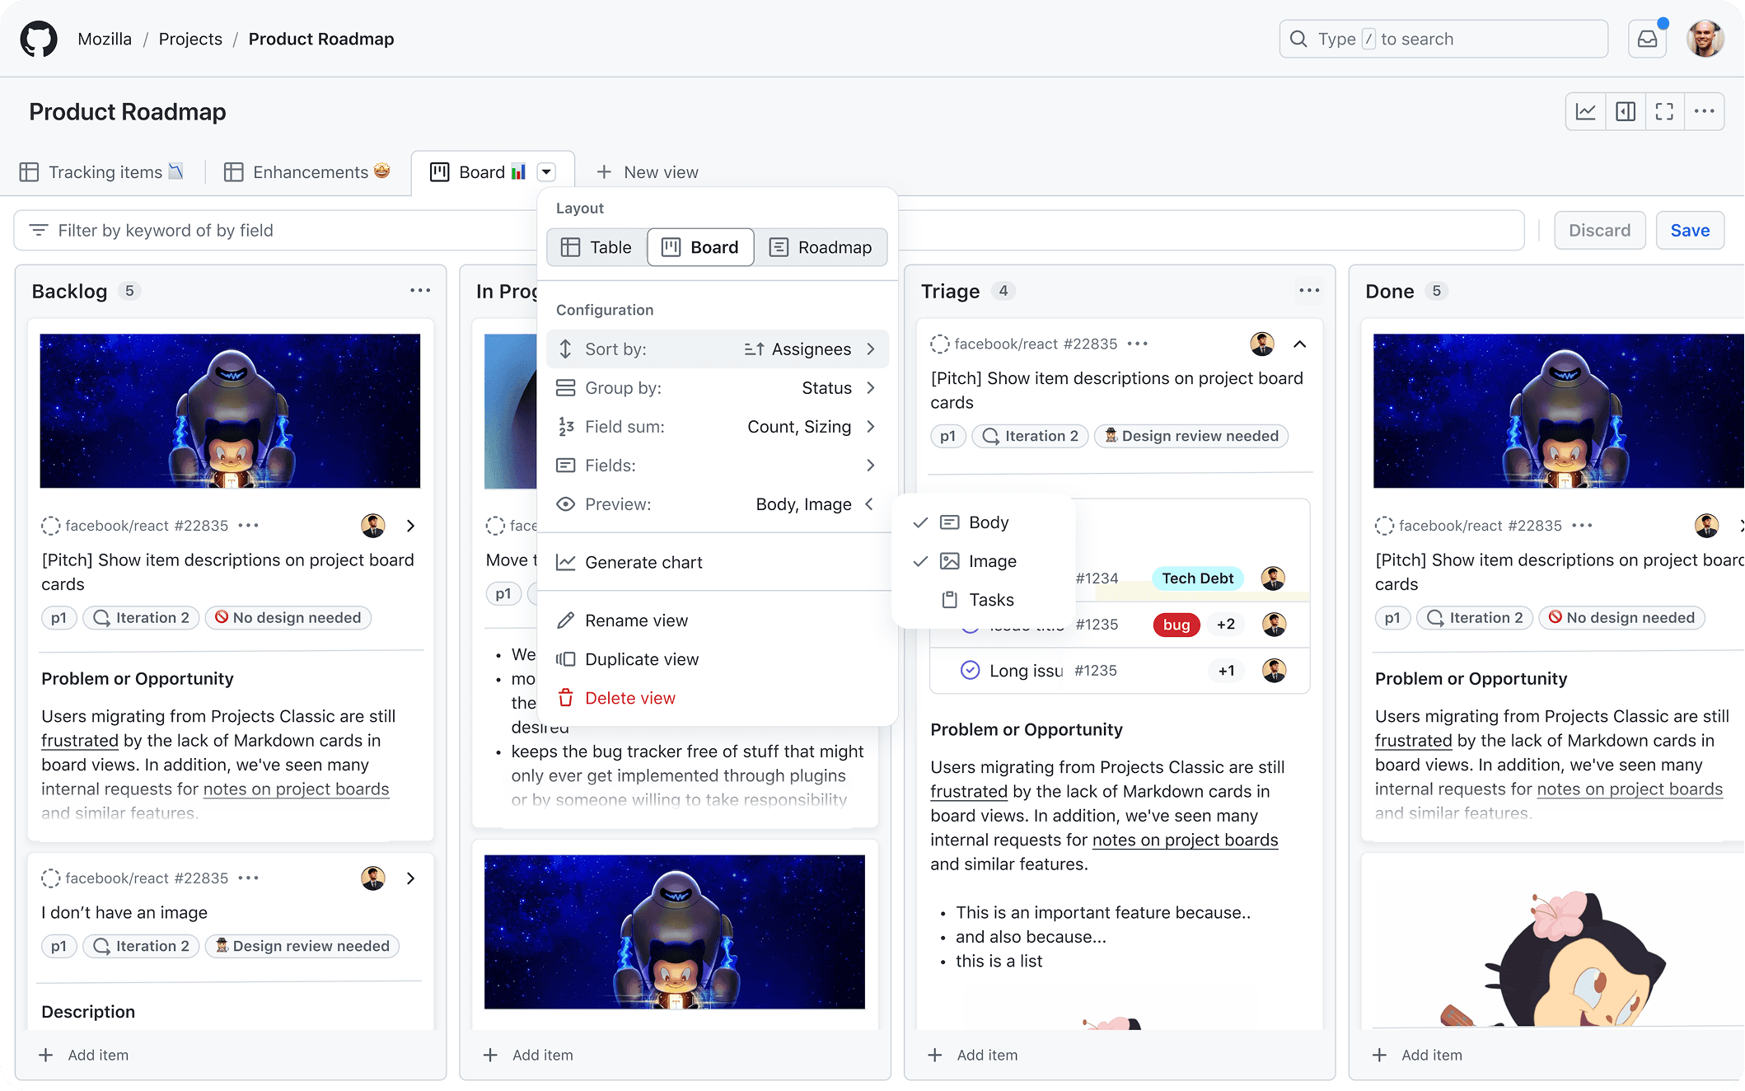Expand Group by Status submenu

point(718,388)
